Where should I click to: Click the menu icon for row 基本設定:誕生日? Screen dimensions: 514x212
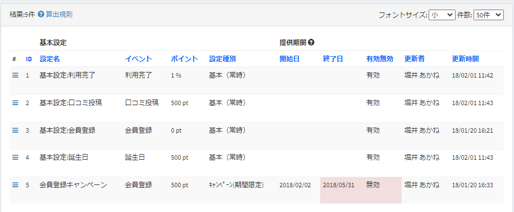pos(15,157)
